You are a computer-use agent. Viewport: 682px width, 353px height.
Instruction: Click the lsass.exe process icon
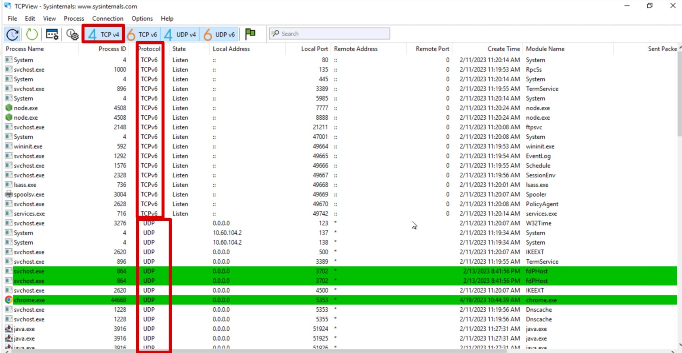point(8,185)
